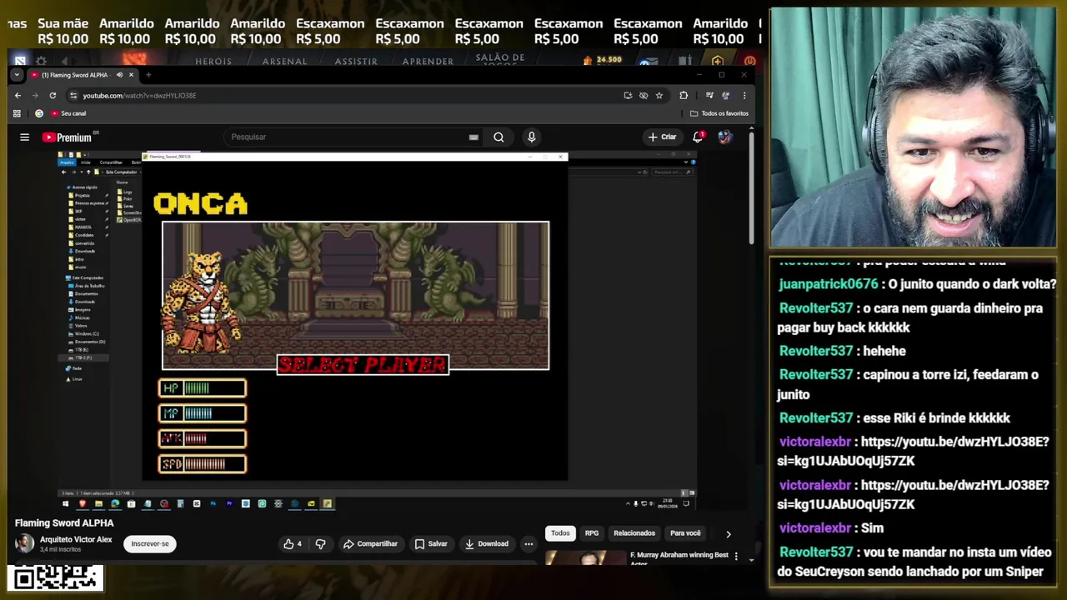Click the Criar create button
The width and height of the screenshot is (1067, 600).
(663, 137)
